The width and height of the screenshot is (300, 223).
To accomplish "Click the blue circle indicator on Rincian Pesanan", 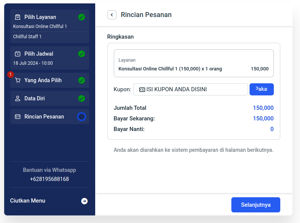I will [81, 117].
